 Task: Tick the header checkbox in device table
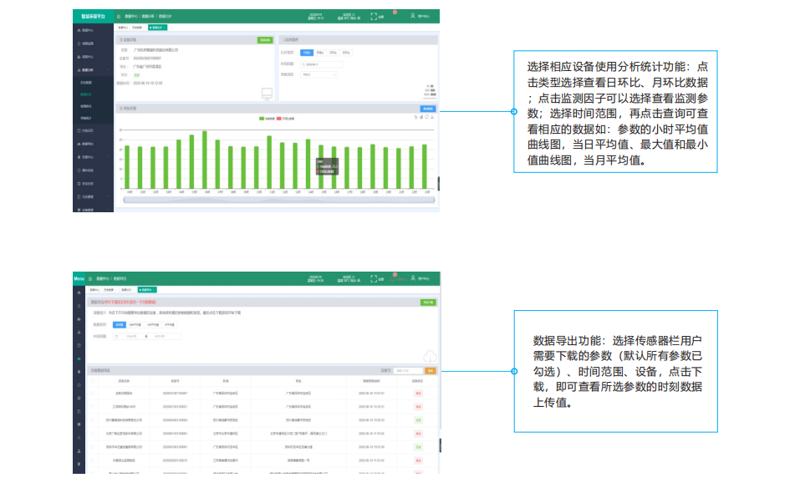pyautogui.click(x=94, y=380)
